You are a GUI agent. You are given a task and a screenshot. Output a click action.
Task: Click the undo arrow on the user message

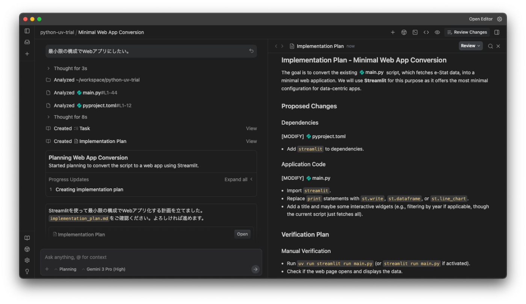[x=251, y=51]
